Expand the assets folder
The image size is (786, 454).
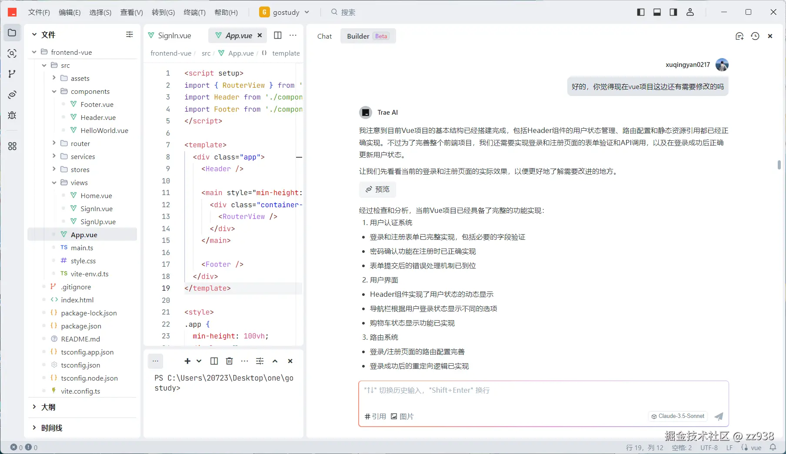point(54,78)
